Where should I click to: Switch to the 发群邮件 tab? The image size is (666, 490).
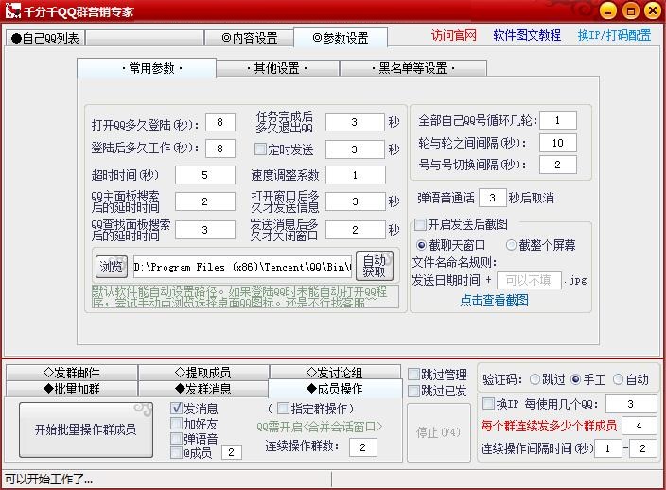72,373
